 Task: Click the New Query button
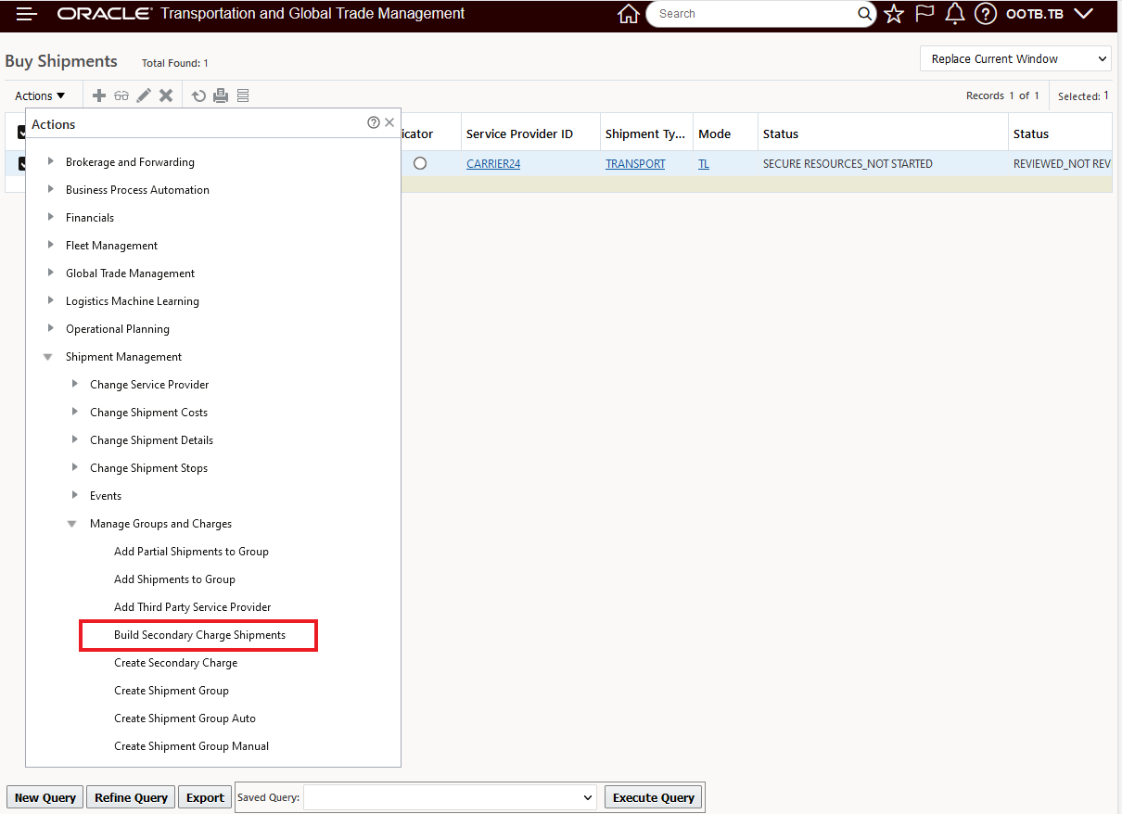(45, 797)
